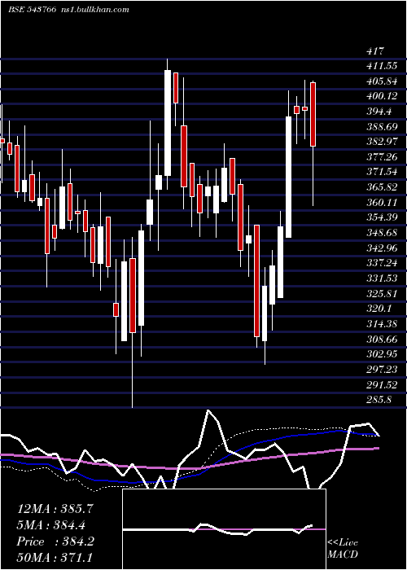Click the 348.68 price axis label

(382, 233)
